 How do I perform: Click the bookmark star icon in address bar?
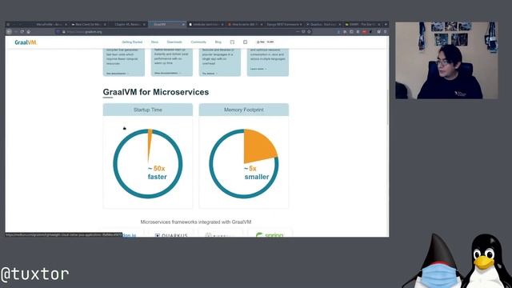click(x=309, y=32)
